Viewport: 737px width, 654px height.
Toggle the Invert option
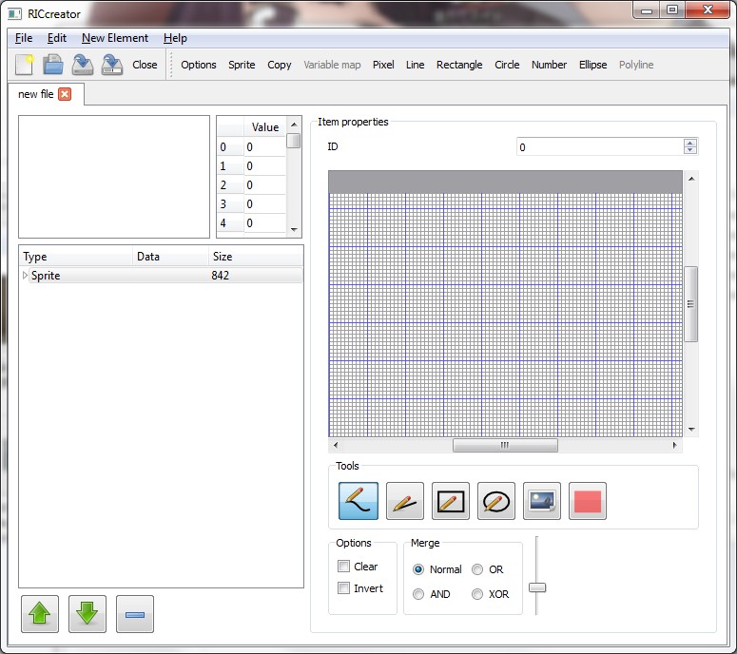tap(344, 588)
